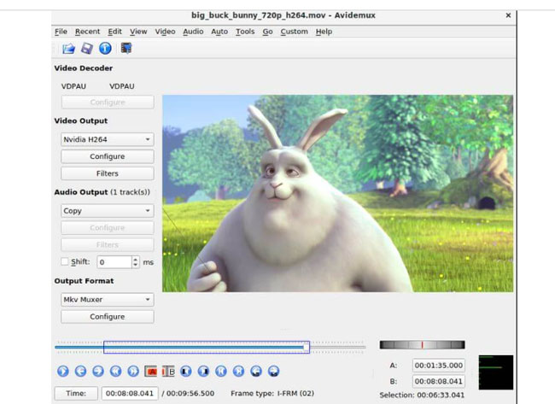
Task: Click the total duration text 00:09:56.500
Action: pyautogui.click(x=190, y=394)
